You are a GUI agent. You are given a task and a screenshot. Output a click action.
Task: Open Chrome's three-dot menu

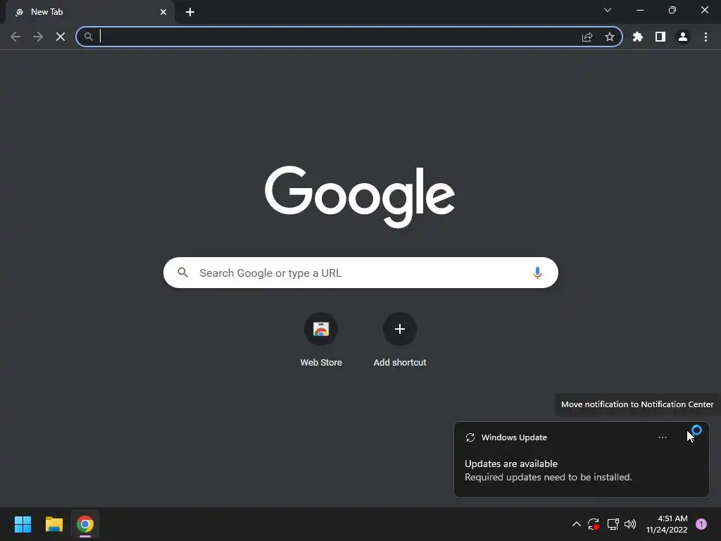(706, 37)
